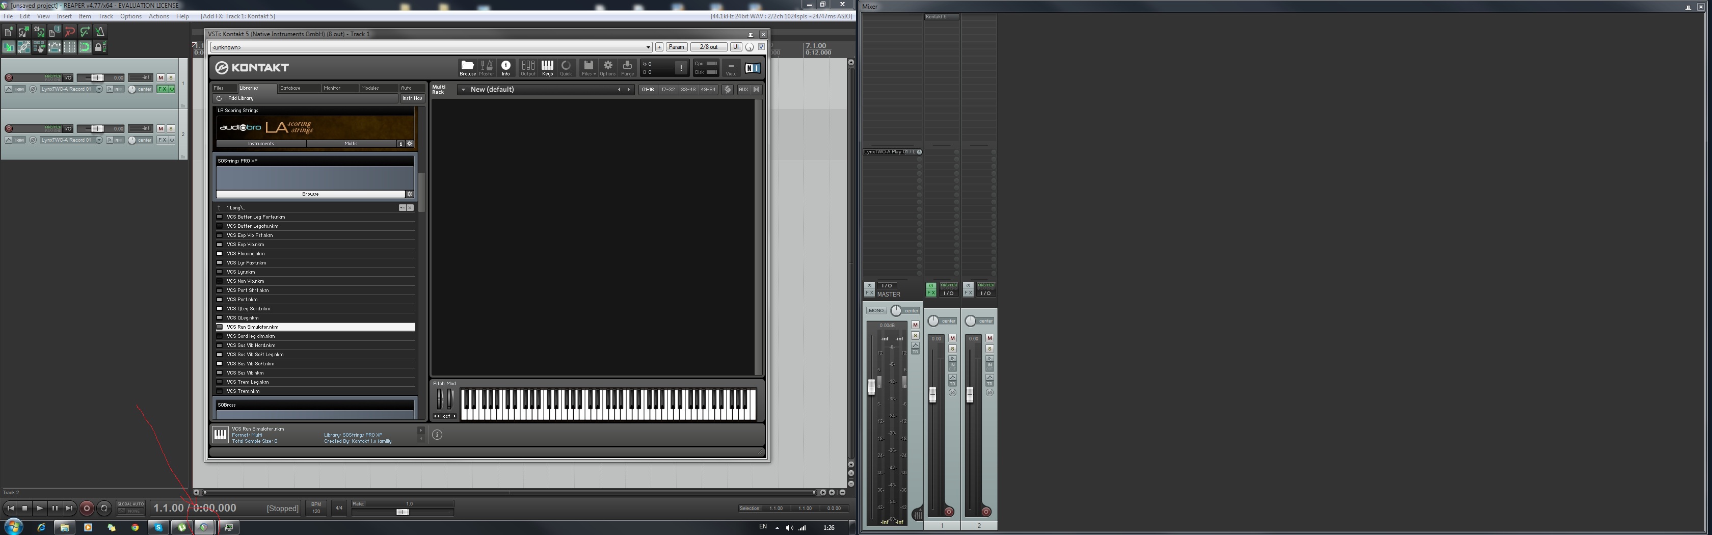The image size is (1712, 535).
Task: Click track 1 volume fader in the track panel
Action: pos(97,78)
